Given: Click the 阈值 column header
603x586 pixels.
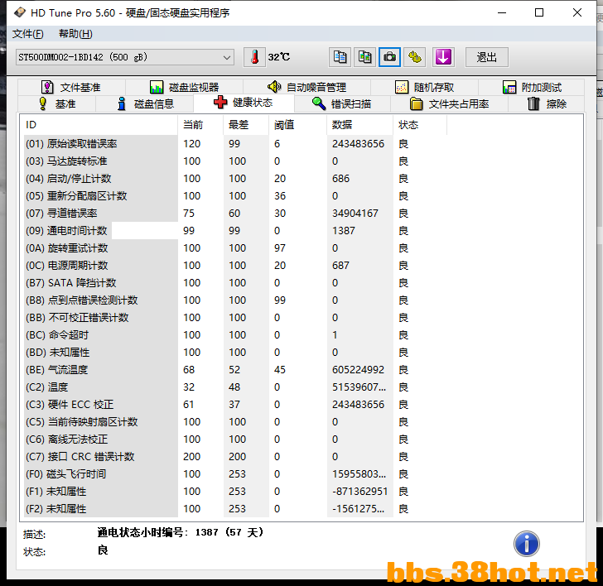Looking at the screenshot, I should coord(297,125).
